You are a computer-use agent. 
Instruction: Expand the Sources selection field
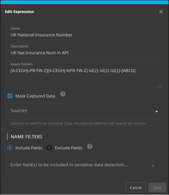point(84,112)
